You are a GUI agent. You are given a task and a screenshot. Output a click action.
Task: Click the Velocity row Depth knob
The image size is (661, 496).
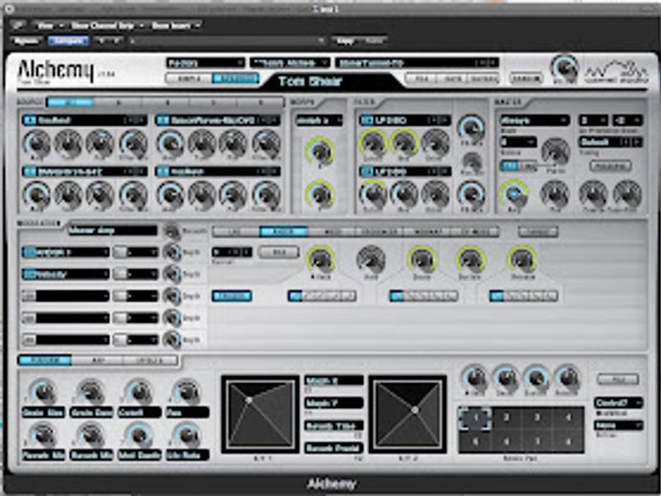point(171,275)
